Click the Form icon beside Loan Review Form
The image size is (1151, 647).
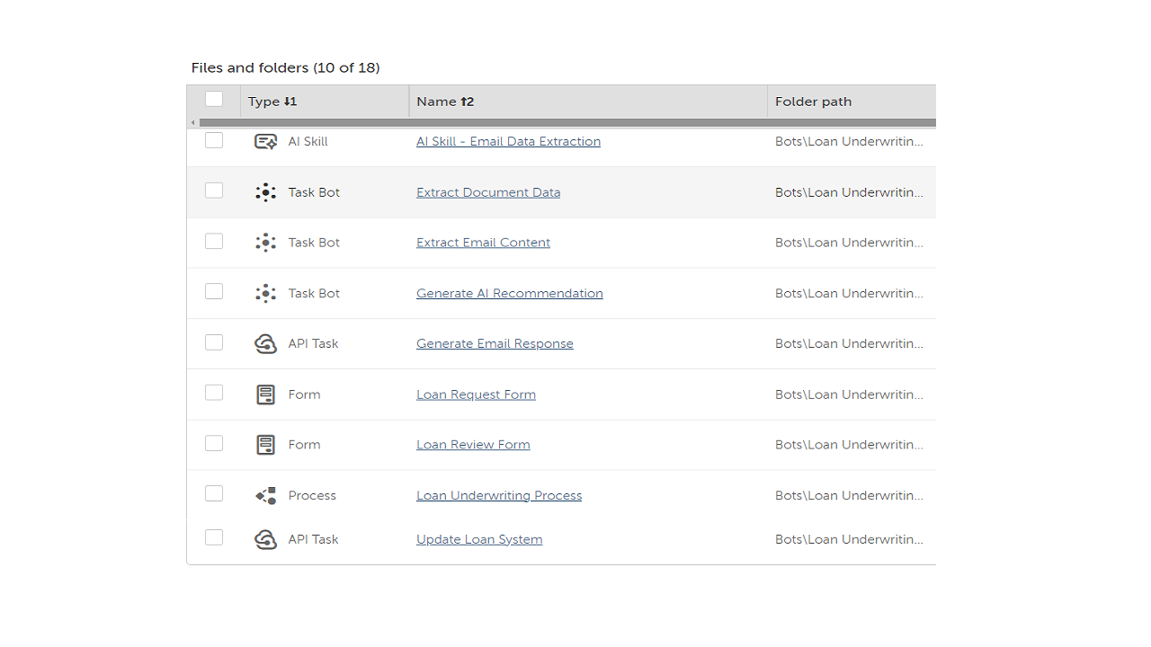click(x=265, y=445)
